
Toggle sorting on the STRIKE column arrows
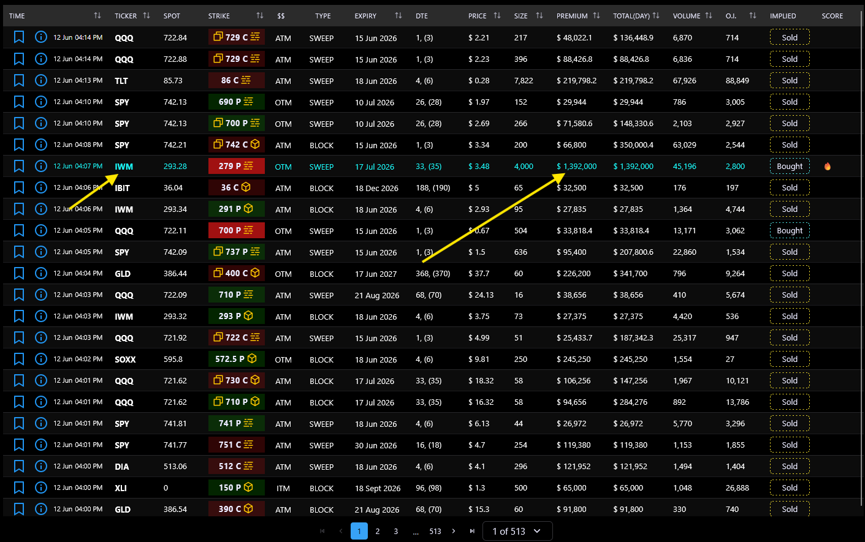tap(260, 16)
